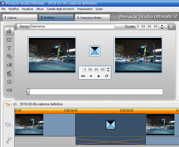
Task: Increase the preview timecode using up arrow
Action: [108, 68]
